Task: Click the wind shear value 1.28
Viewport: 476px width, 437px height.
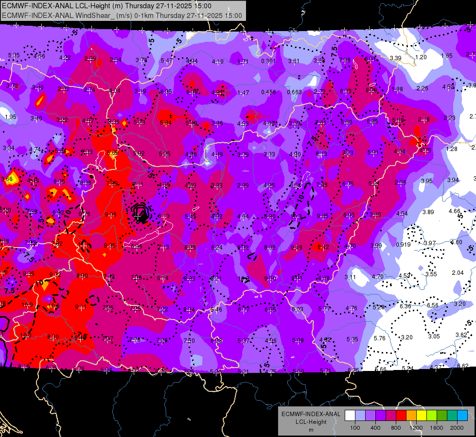Action: 452,149
